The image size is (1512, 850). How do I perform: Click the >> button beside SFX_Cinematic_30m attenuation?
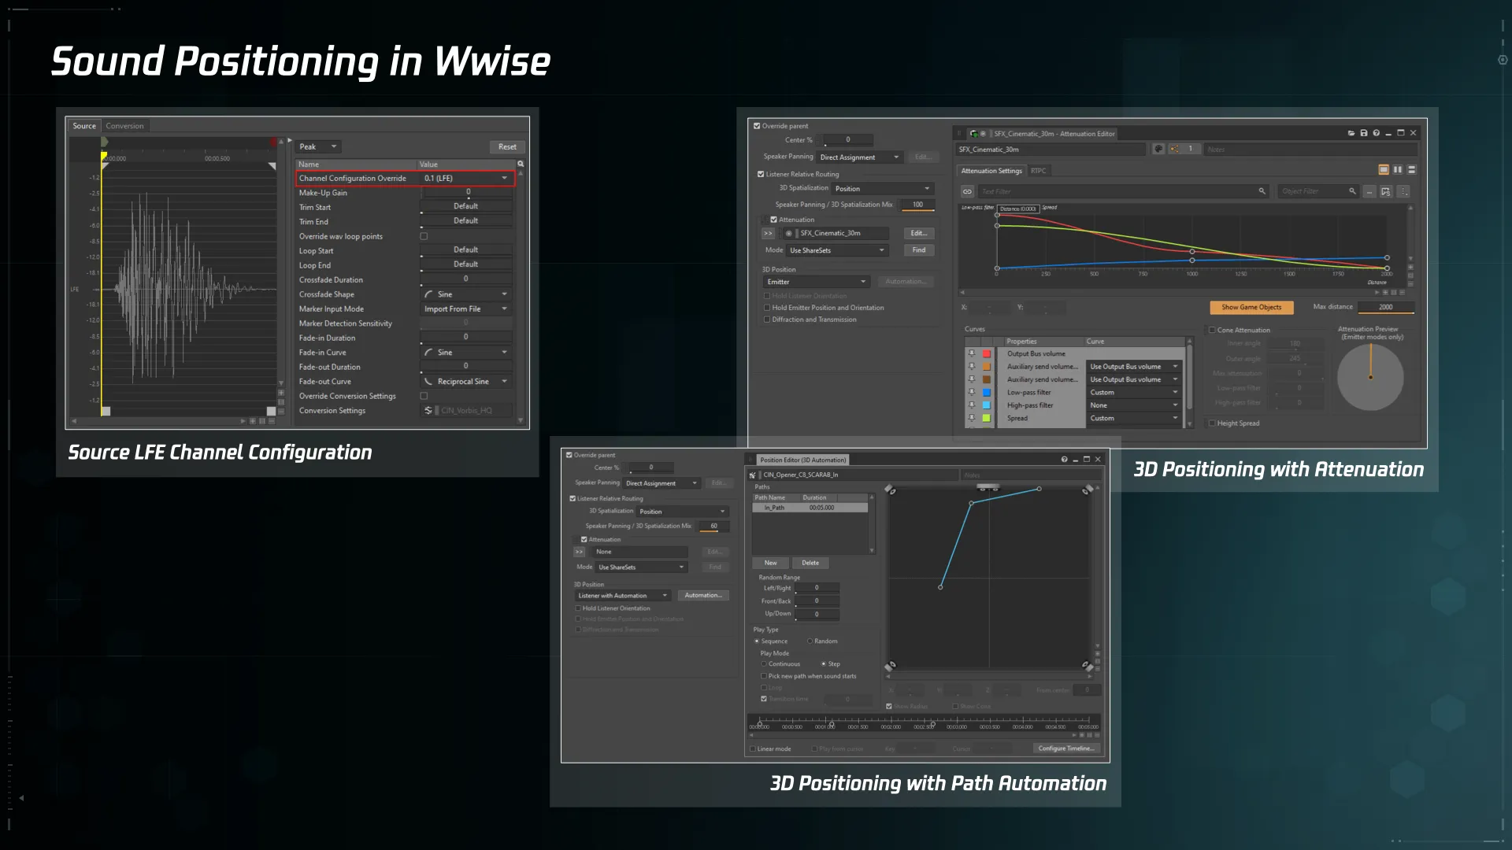pos(768,234)
